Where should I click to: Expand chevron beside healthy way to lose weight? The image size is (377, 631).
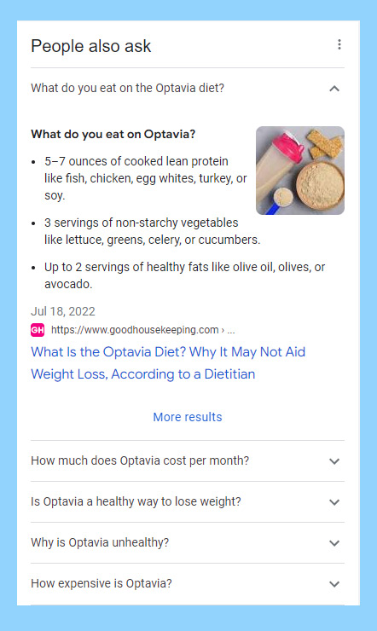coord(334,502)
